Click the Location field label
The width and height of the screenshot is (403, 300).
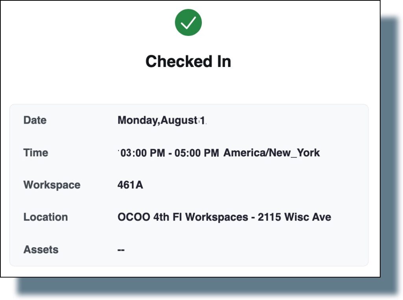click(x=46, y=217)
